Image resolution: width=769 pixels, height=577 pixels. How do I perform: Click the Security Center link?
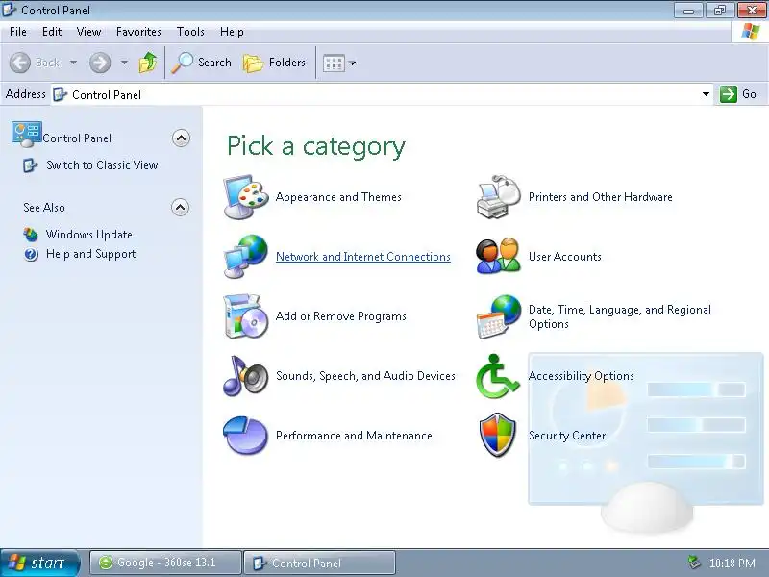567,436
